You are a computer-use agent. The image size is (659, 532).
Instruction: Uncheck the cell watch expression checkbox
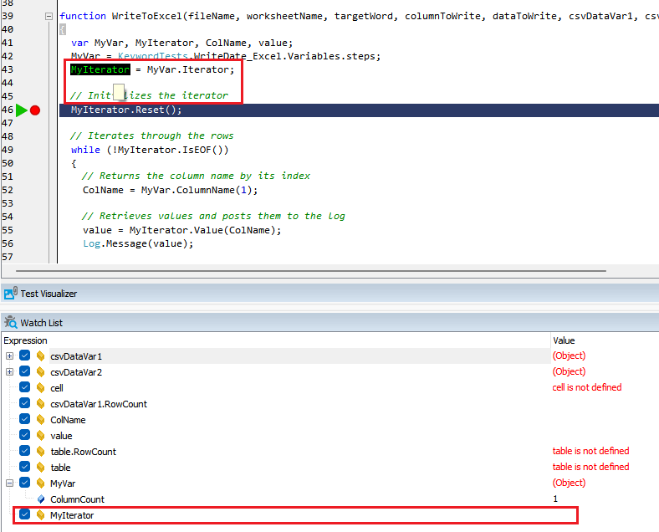(x=24, y=388)
